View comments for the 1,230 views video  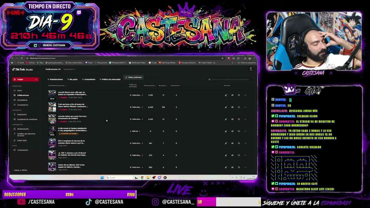239,95
